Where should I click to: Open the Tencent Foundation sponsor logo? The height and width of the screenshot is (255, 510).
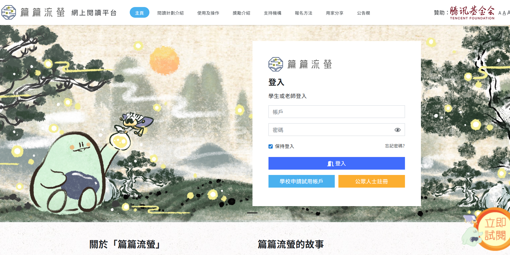click(x=472, y=13)
